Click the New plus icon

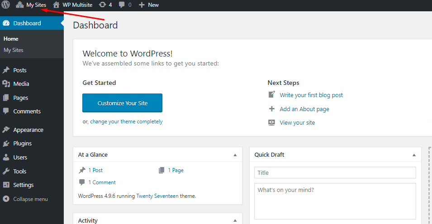[x=142, y=5]
